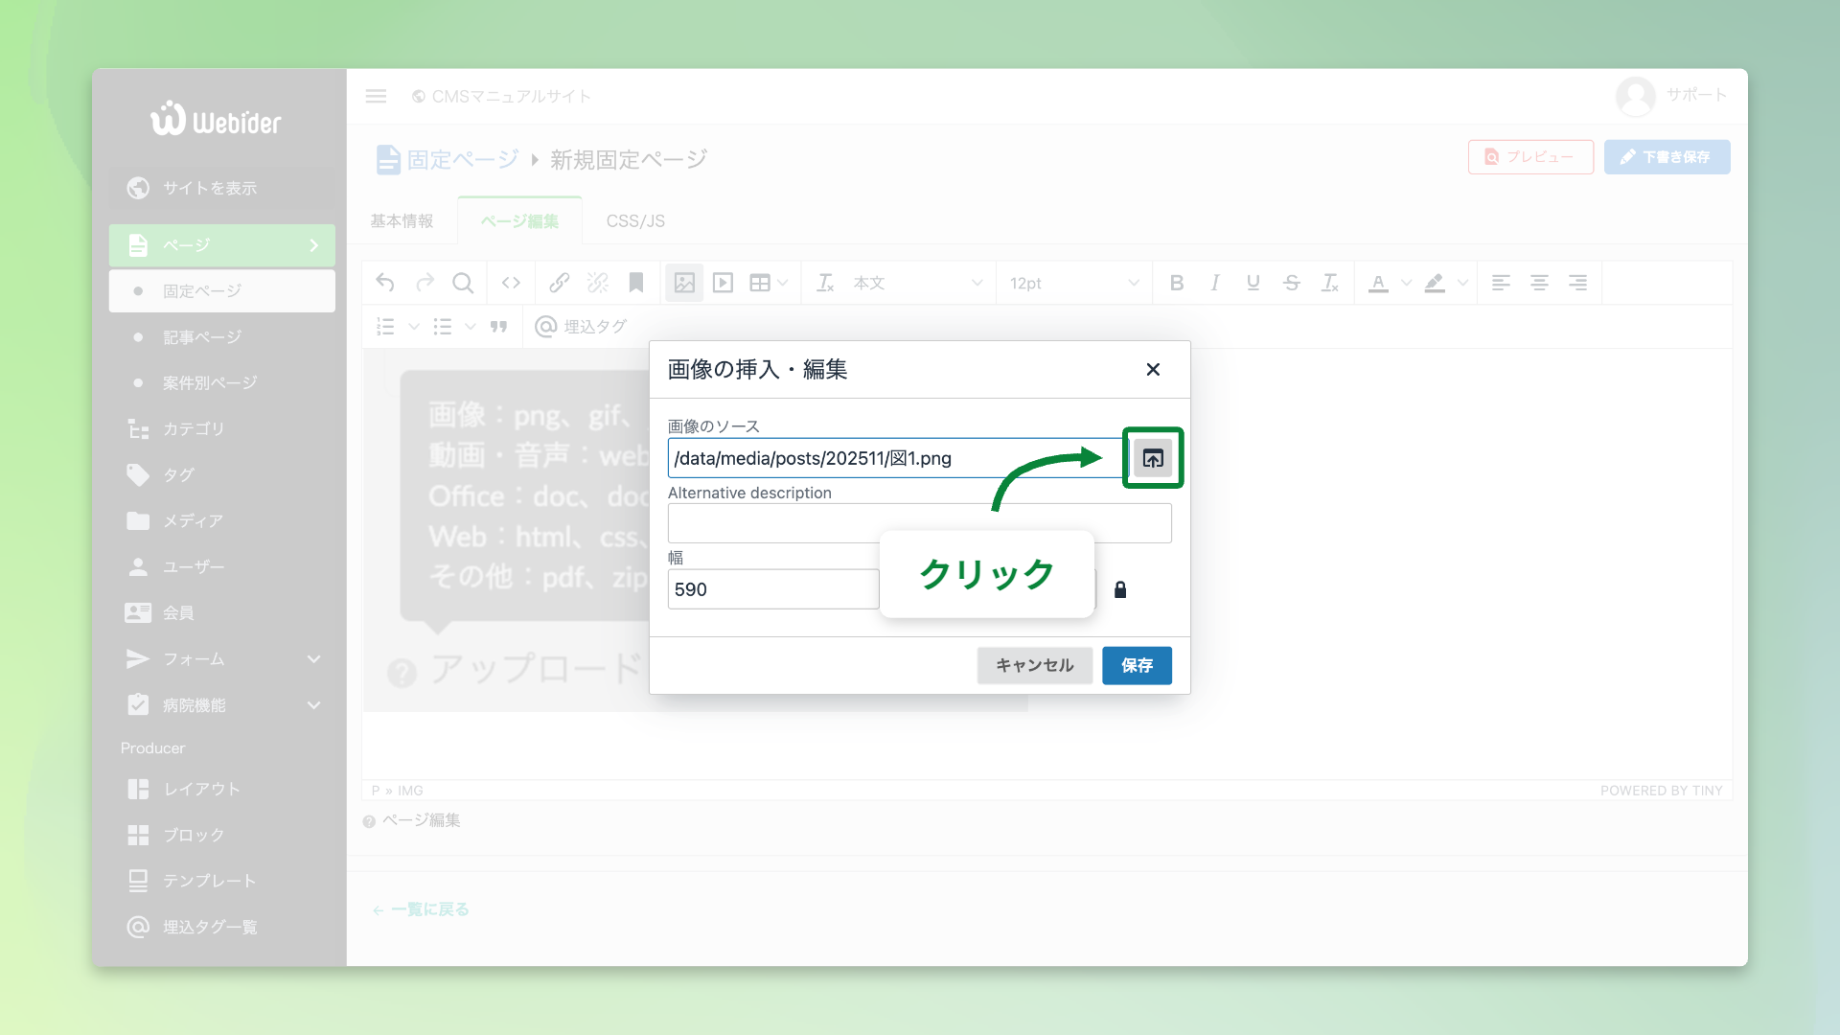
Task: Switch to the CSS/JS tab
Action: (x=635, y=221)
